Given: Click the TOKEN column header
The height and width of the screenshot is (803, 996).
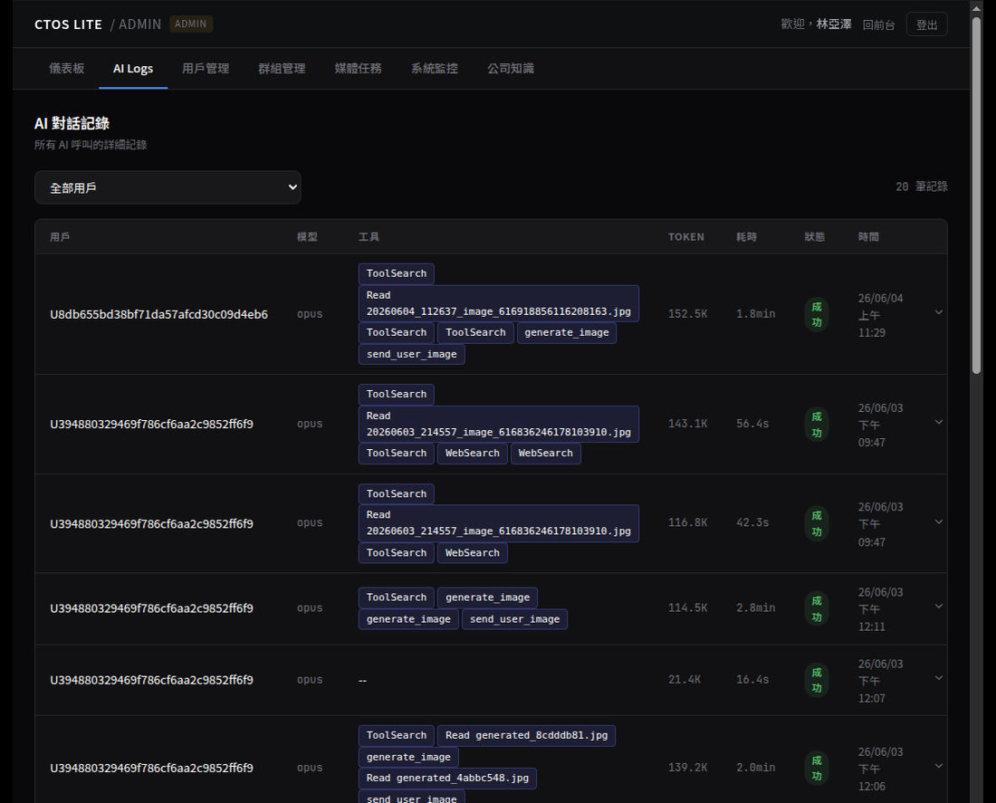Looking at the screenshot, I should (x=686, y=237).
